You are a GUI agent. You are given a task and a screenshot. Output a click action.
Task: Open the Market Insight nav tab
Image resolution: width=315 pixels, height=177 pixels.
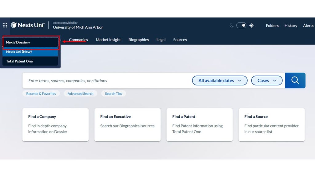click(108, 40)
